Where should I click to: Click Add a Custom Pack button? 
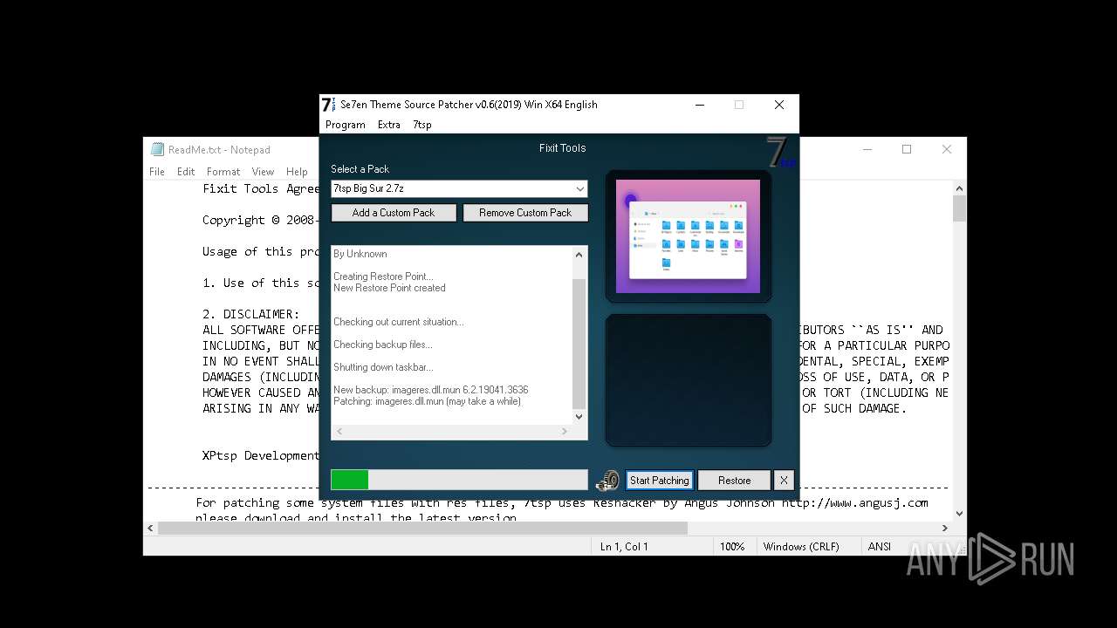coord(394,213)
